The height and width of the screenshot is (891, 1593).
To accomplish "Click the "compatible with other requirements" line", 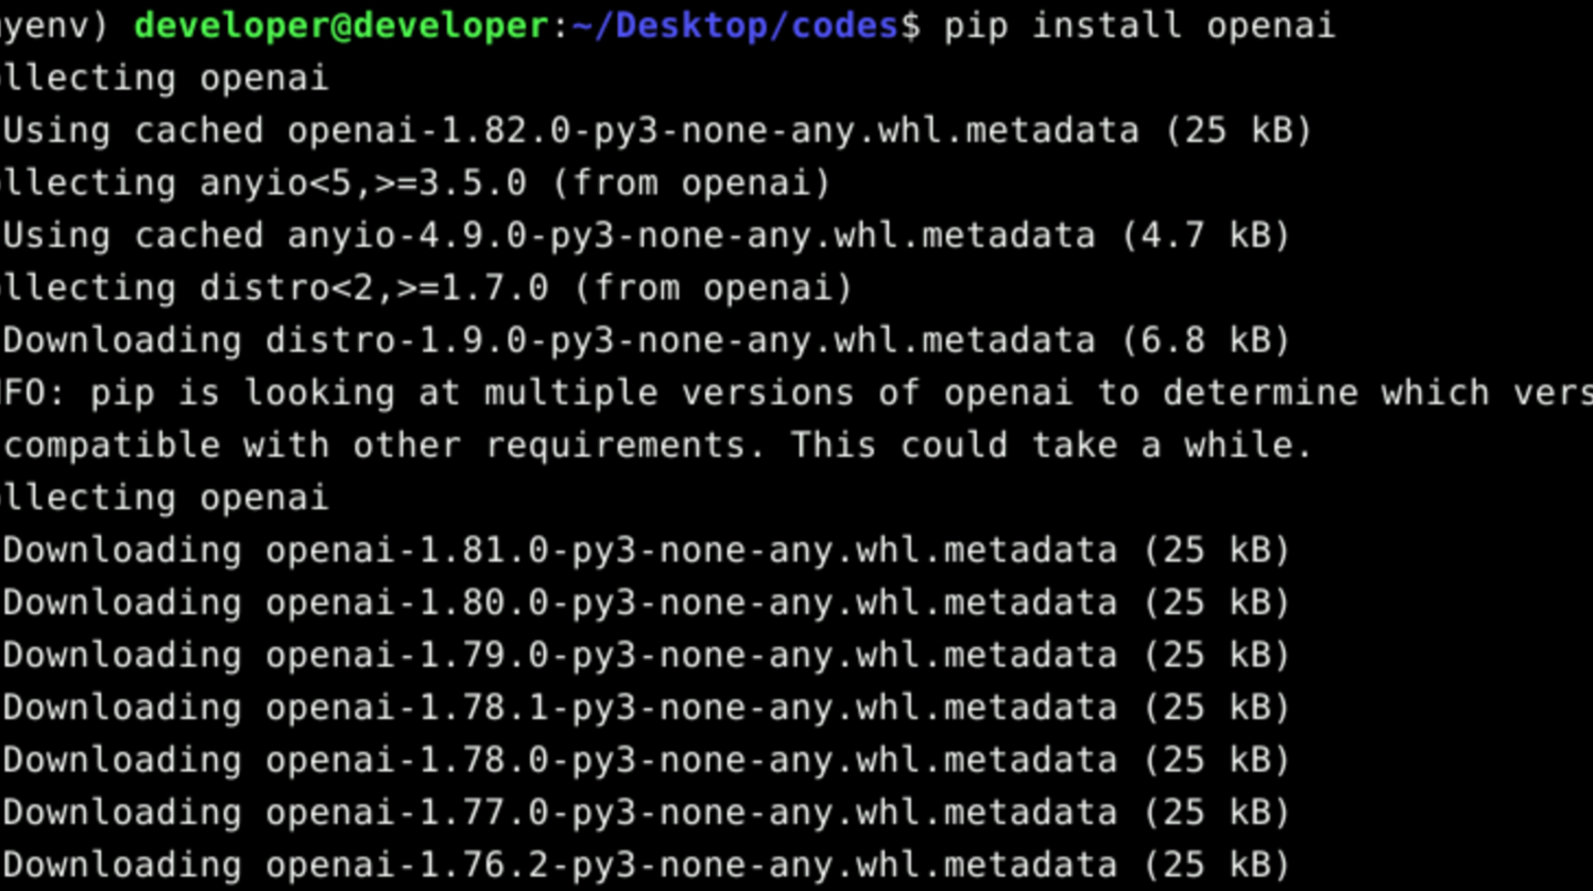I will point(657,445).
